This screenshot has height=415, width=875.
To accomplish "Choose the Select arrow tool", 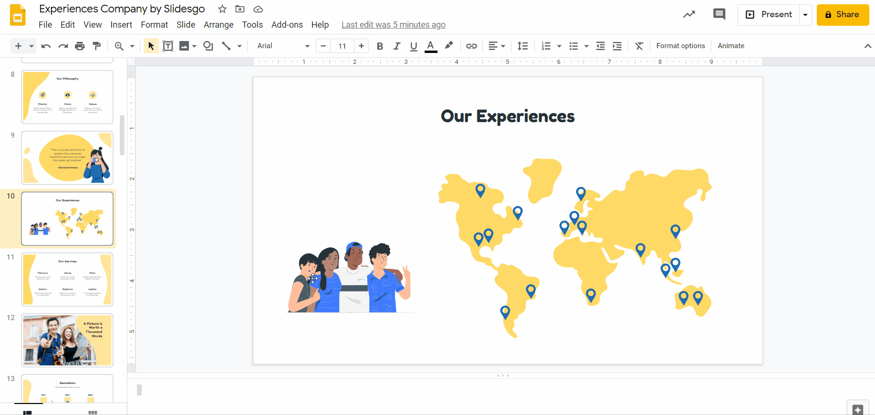I will click(x=151, y=46).
